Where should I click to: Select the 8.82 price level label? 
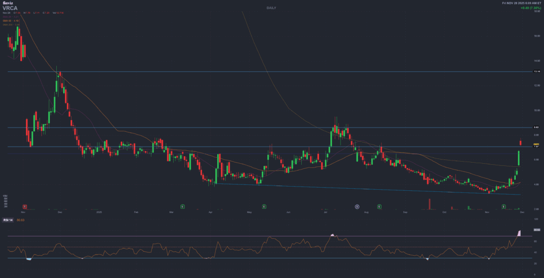click(536, 128)
